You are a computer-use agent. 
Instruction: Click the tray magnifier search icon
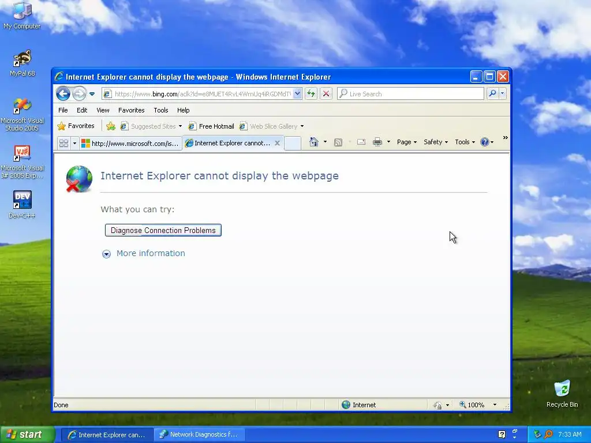548,434
